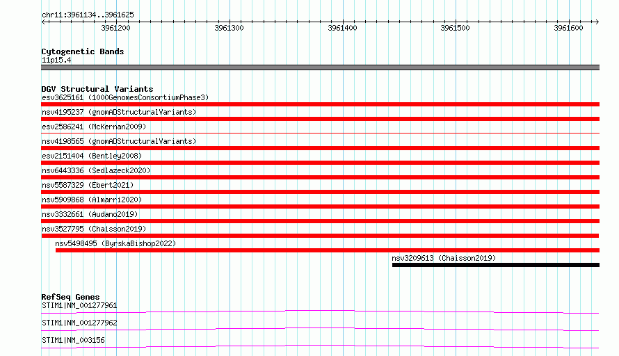The width and height of the screenshot is (619, 356).
Task: Click the 3961500 ruler position
Action: (x=455, y=28)
